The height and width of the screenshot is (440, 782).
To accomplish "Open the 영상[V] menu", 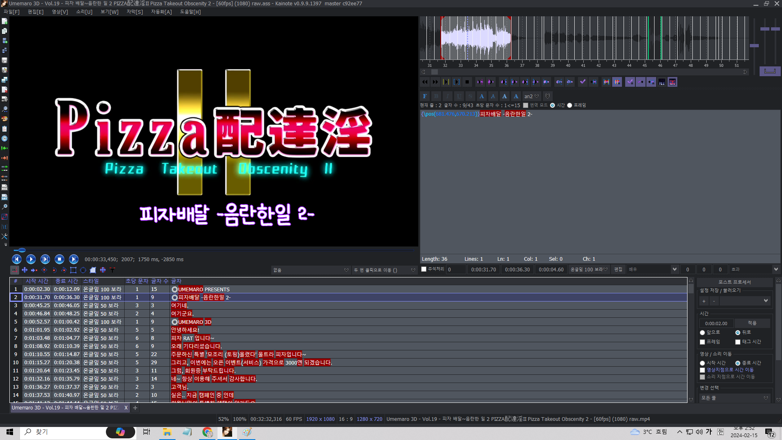I will tap(60, 12).
